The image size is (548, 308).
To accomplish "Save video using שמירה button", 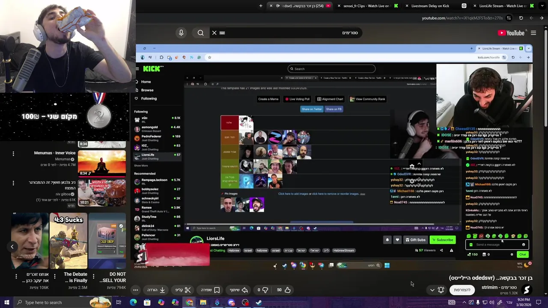I will [x=211, y=290].
